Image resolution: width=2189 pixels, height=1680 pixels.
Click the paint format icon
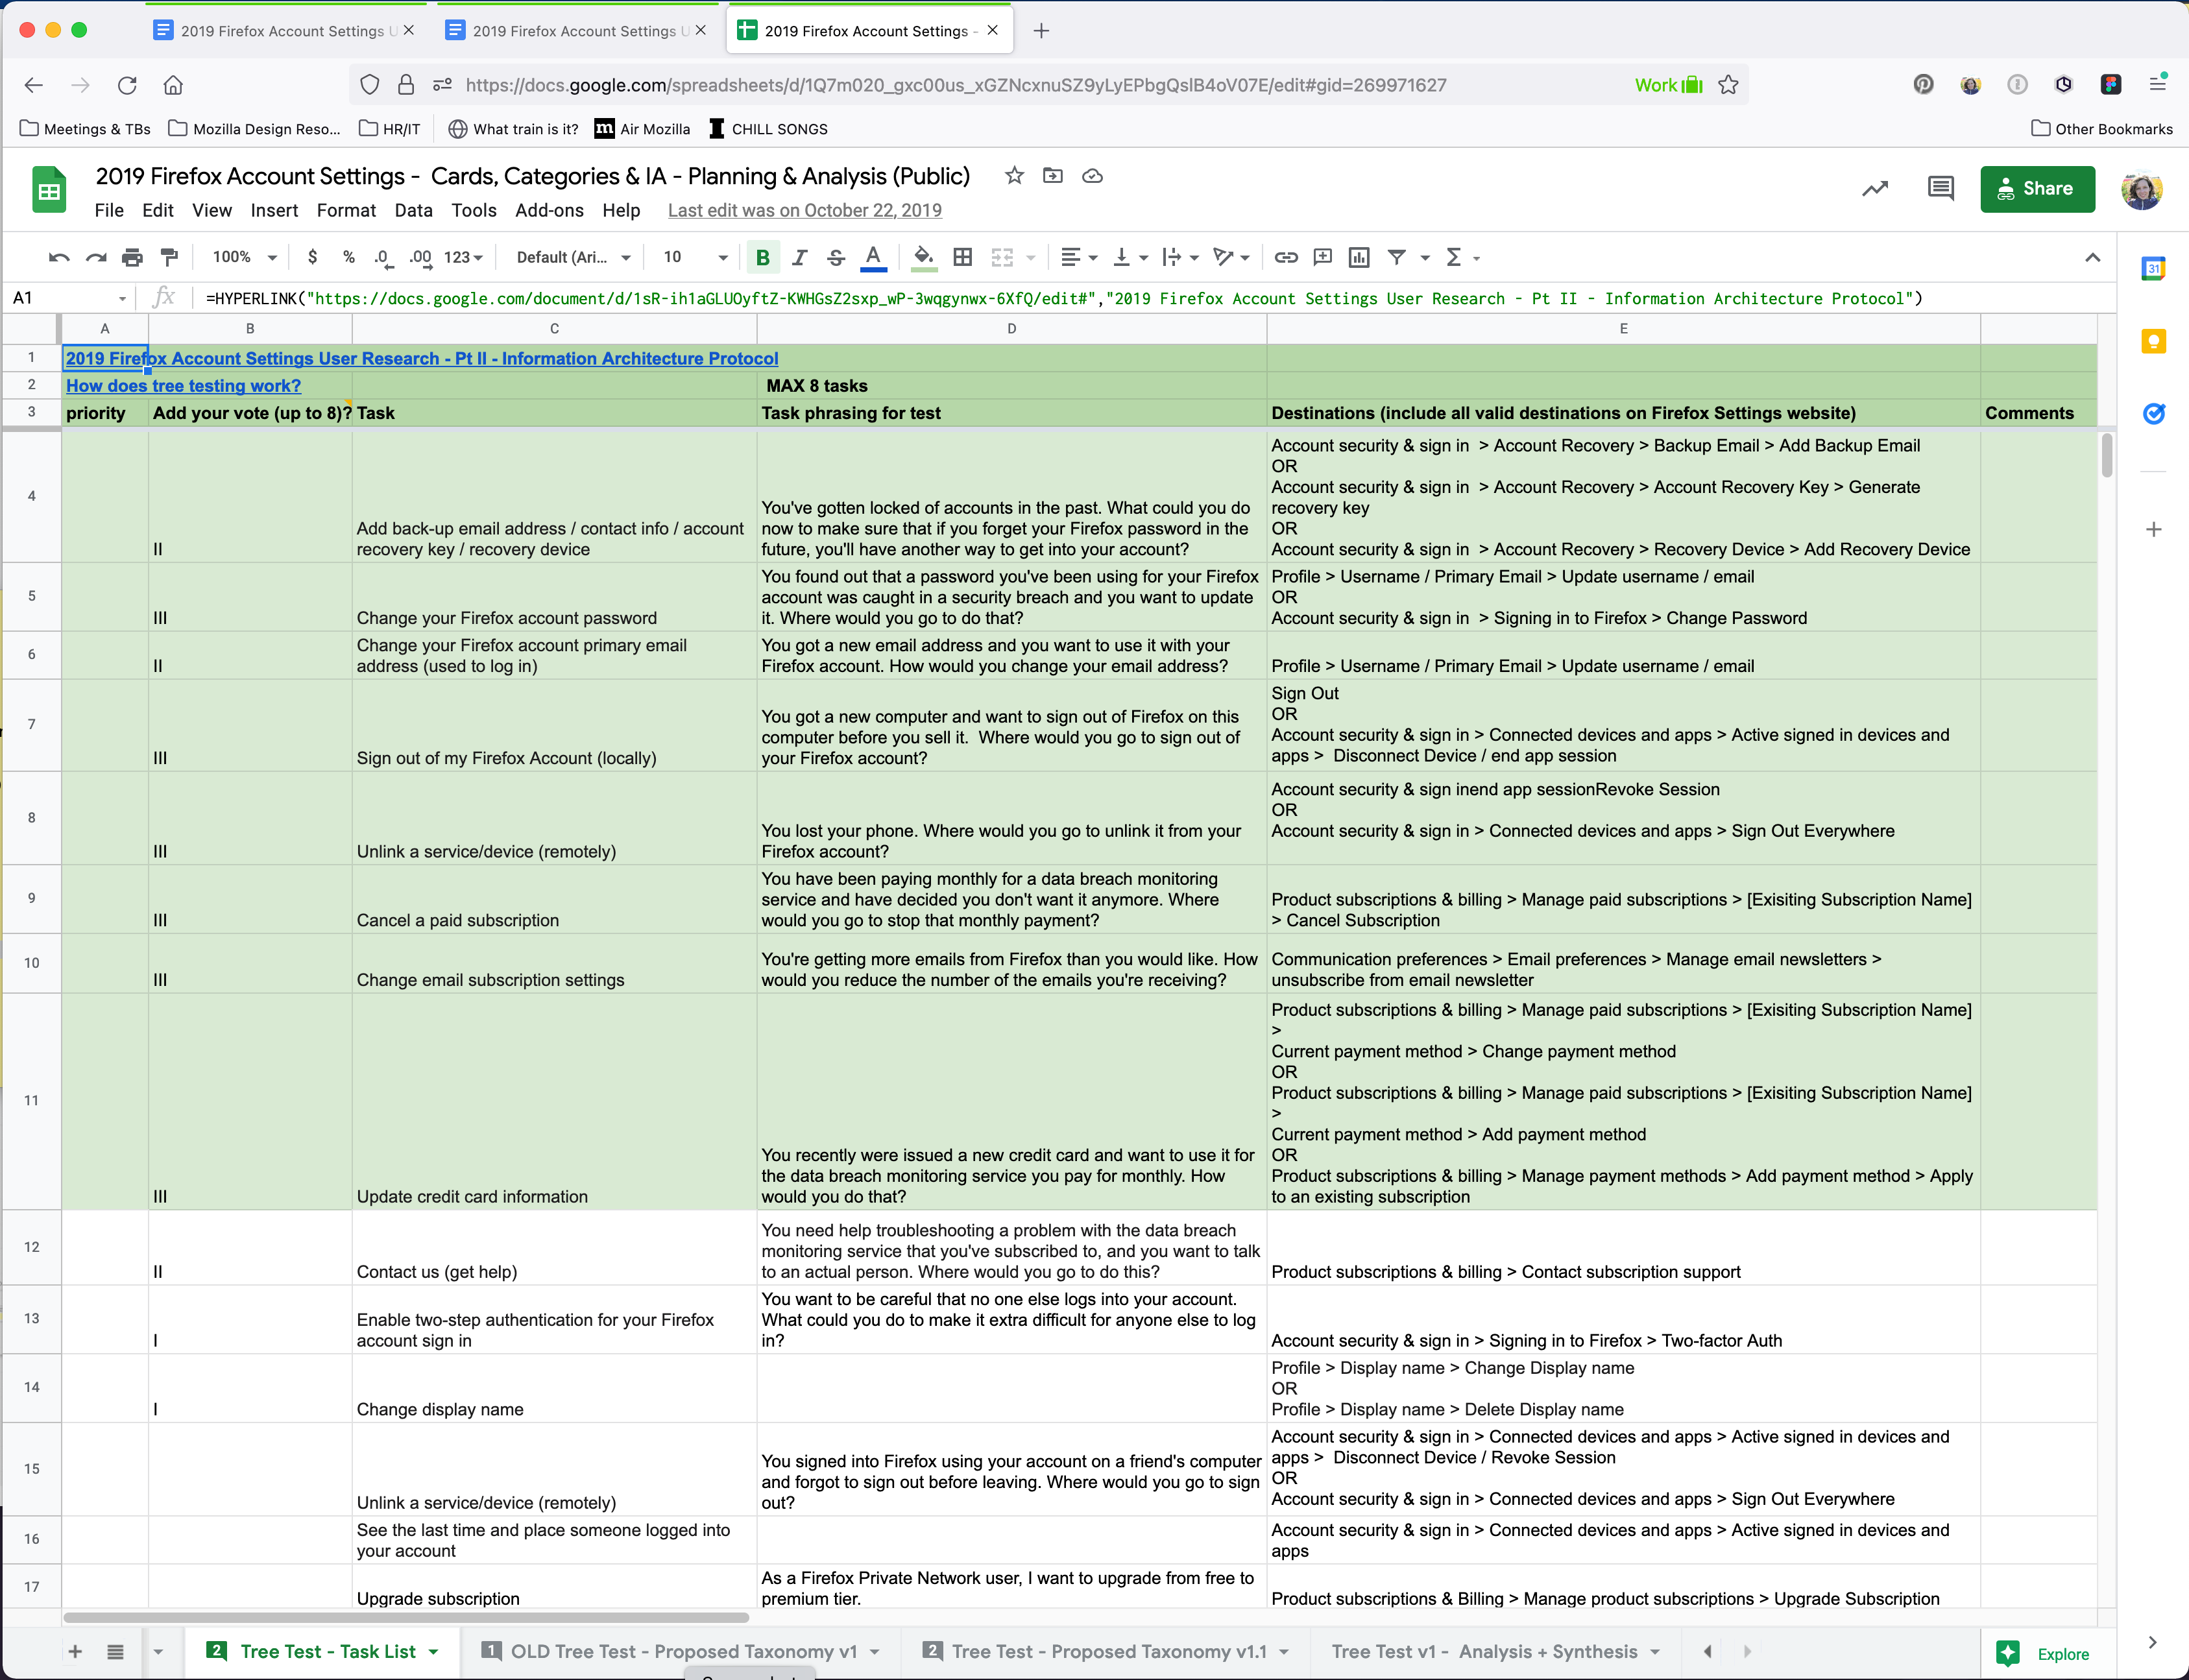click(169, 257)
